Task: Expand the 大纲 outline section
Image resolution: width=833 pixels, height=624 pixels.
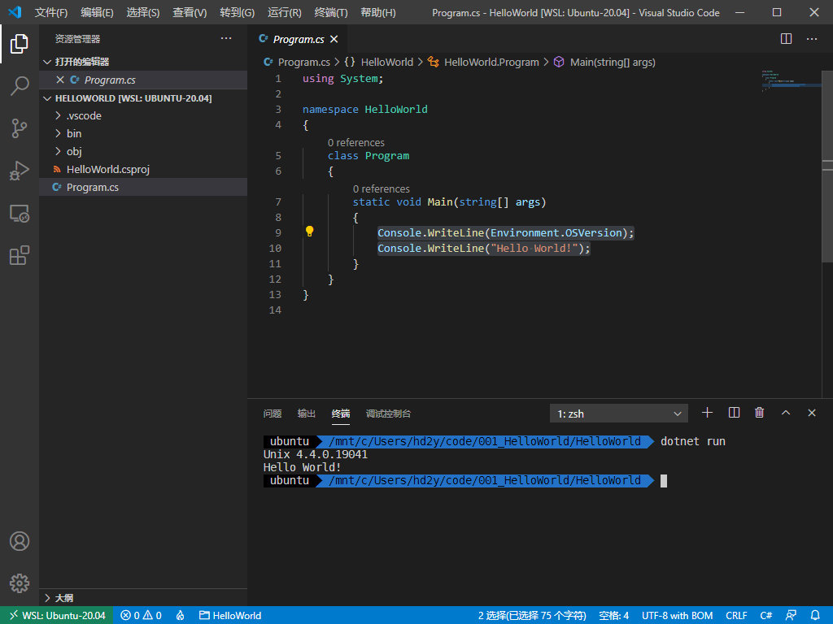Action: 144,598
